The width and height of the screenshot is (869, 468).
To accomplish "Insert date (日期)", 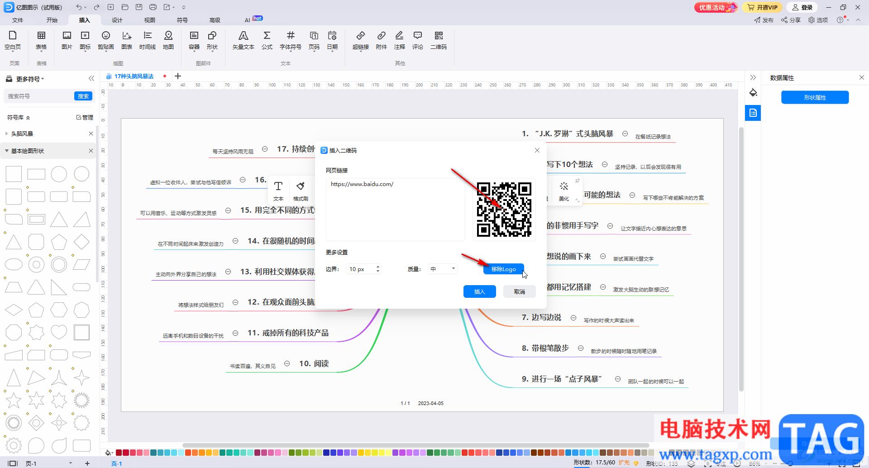I will [x=332, y=40].
